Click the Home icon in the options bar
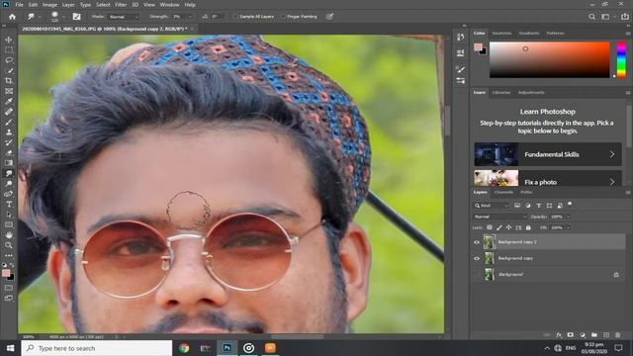Viewport: 633px width, 356px height. [x=12, y=17]
